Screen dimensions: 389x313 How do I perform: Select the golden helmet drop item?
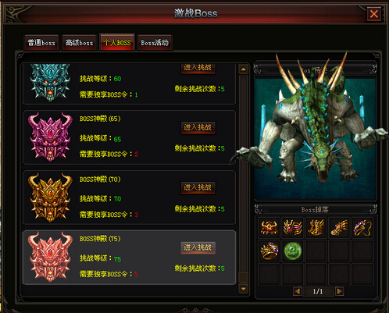tap(269, 228)
